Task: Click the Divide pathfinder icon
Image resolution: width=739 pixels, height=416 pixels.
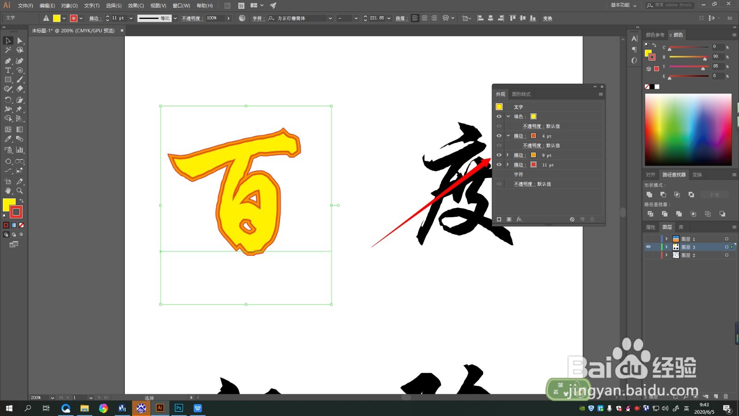Action: pyautogui.click(x=650, y=214)
